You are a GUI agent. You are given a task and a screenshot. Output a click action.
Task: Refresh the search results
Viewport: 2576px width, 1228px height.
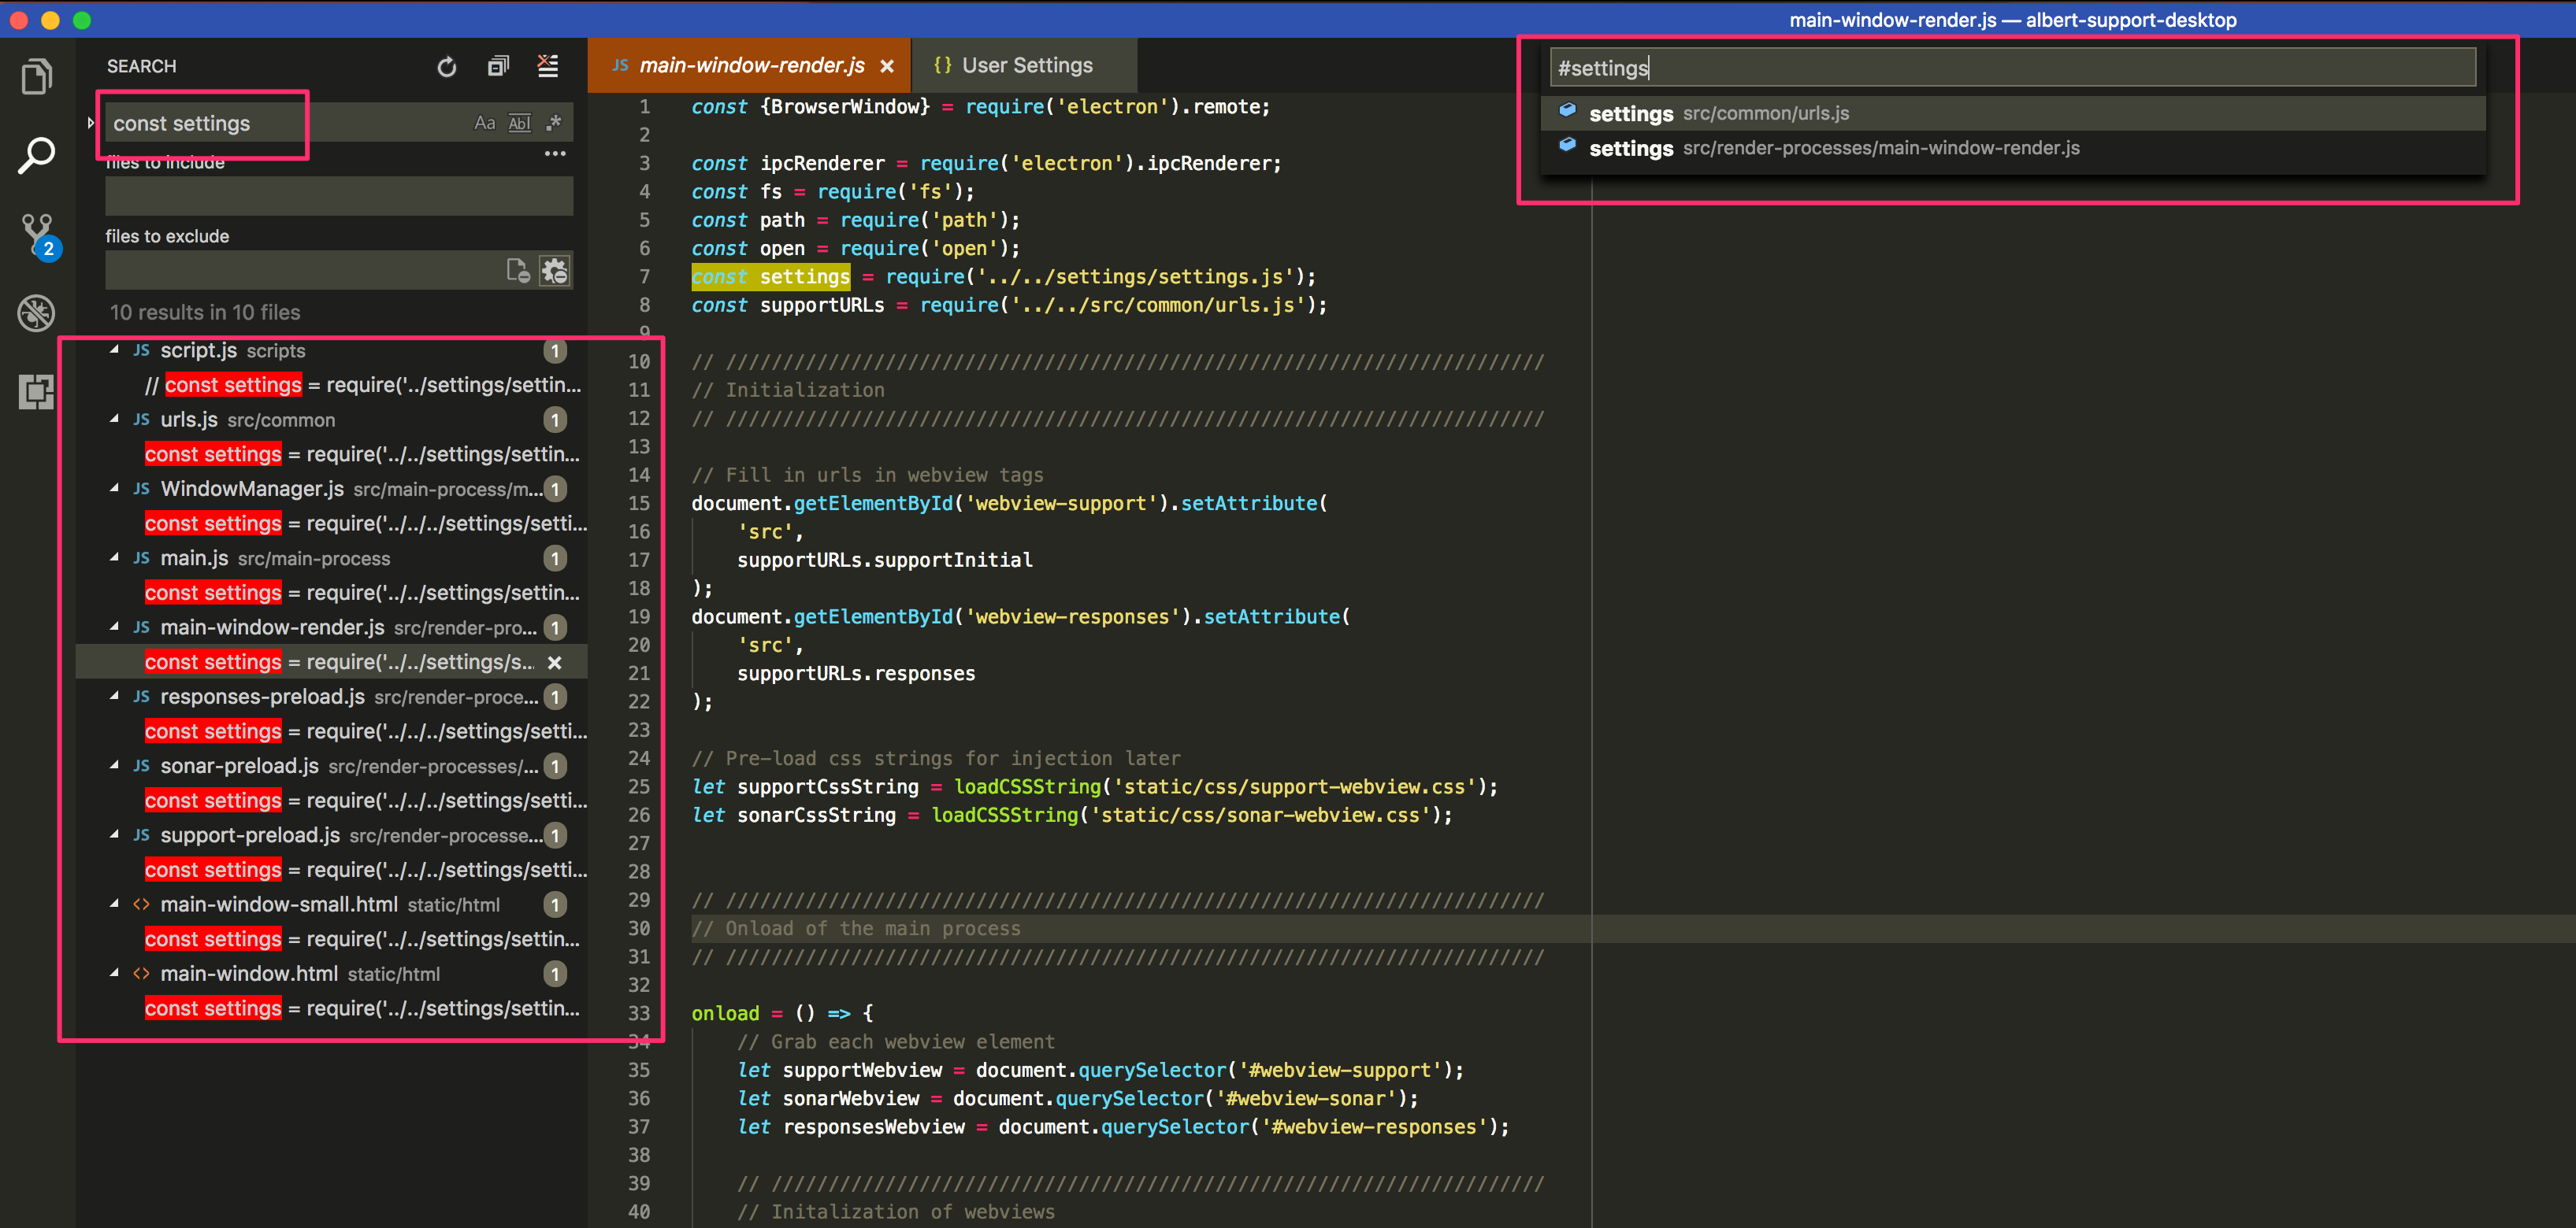coord(446,66)
